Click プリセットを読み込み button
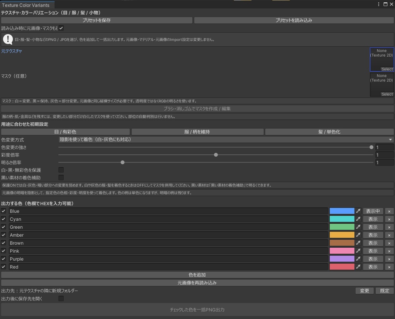The image size is (395, 319). tap(294, 20)
